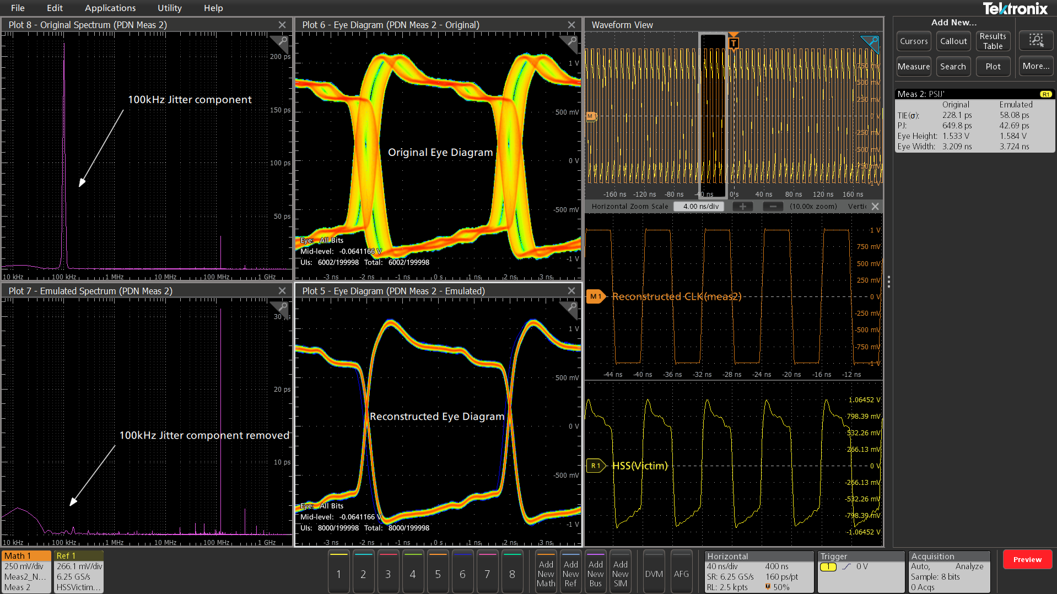Open the Math 1 badge
Viewport: 1057px width, 594px height.
coord(26,571)
